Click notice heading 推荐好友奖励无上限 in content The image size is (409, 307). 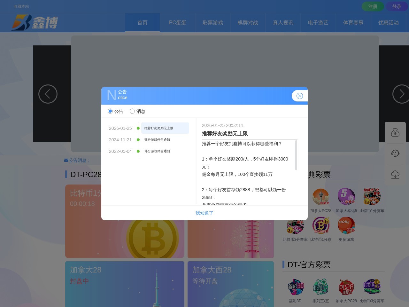[225, 134]
